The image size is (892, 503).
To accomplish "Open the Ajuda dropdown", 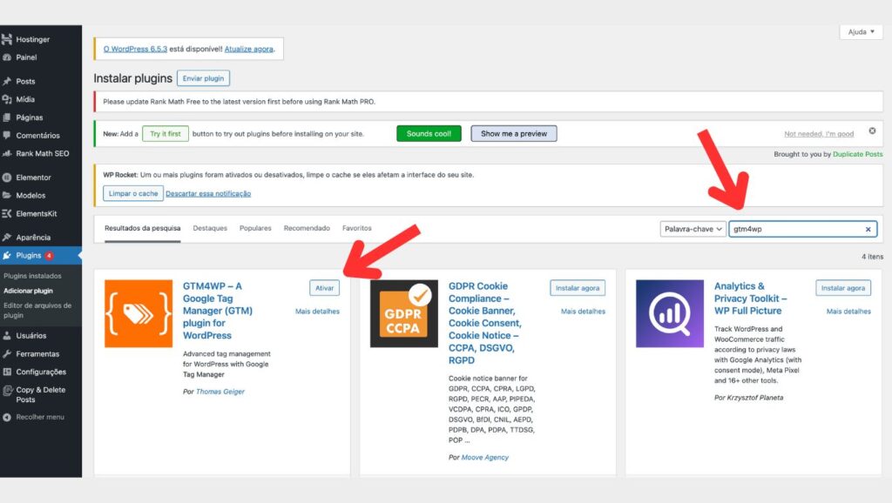I will (x=860, y=31).
